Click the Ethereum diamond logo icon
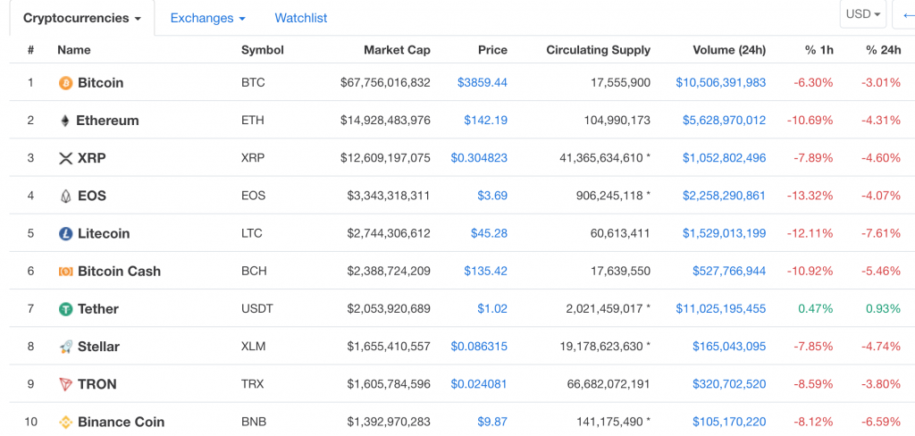 click(64, 121)
